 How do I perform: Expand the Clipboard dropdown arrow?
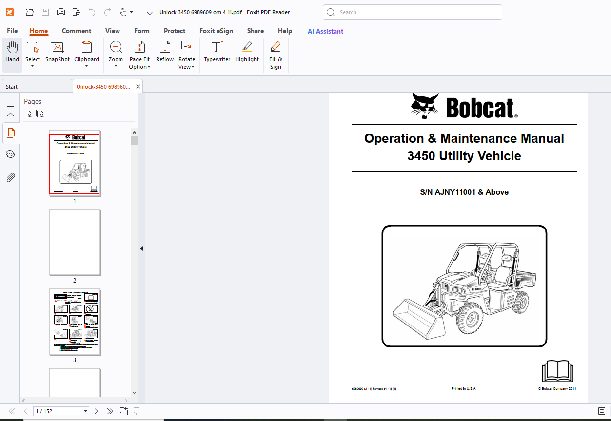86,66
